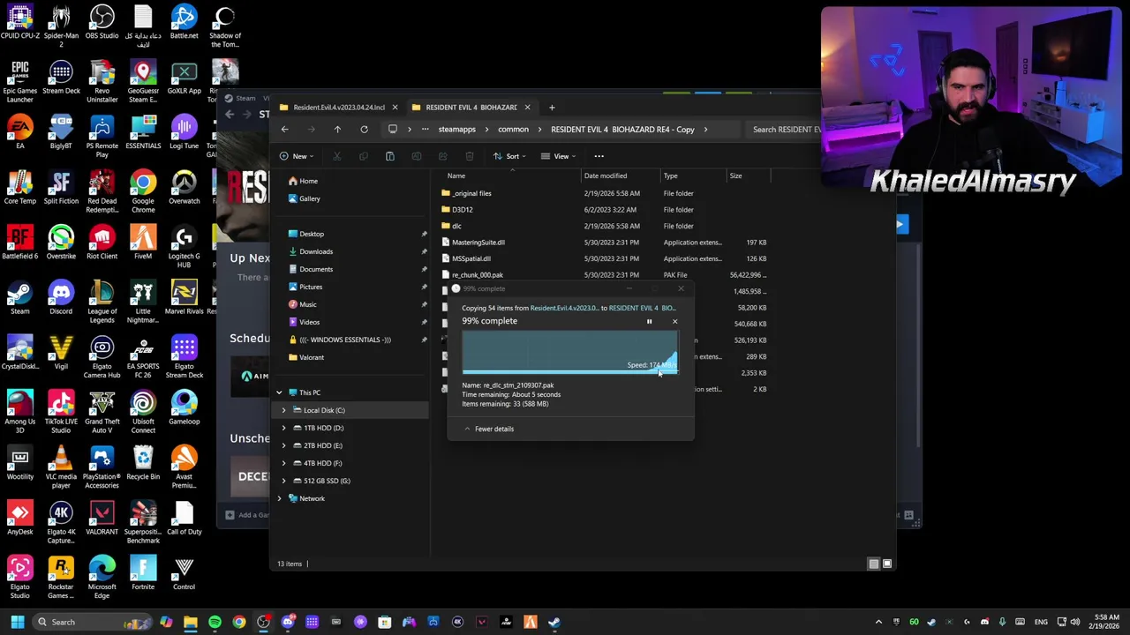Sort by Date modified column

(606, 176)
